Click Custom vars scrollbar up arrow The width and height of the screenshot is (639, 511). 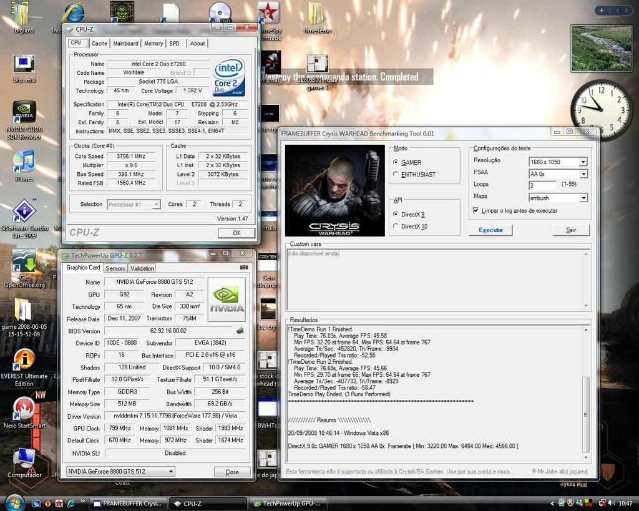point(586,253)
